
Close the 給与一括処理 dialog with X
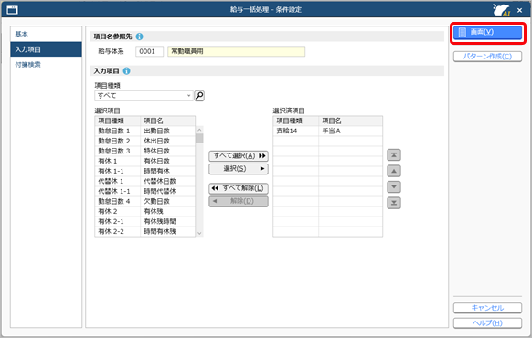(x=519, y=10)
